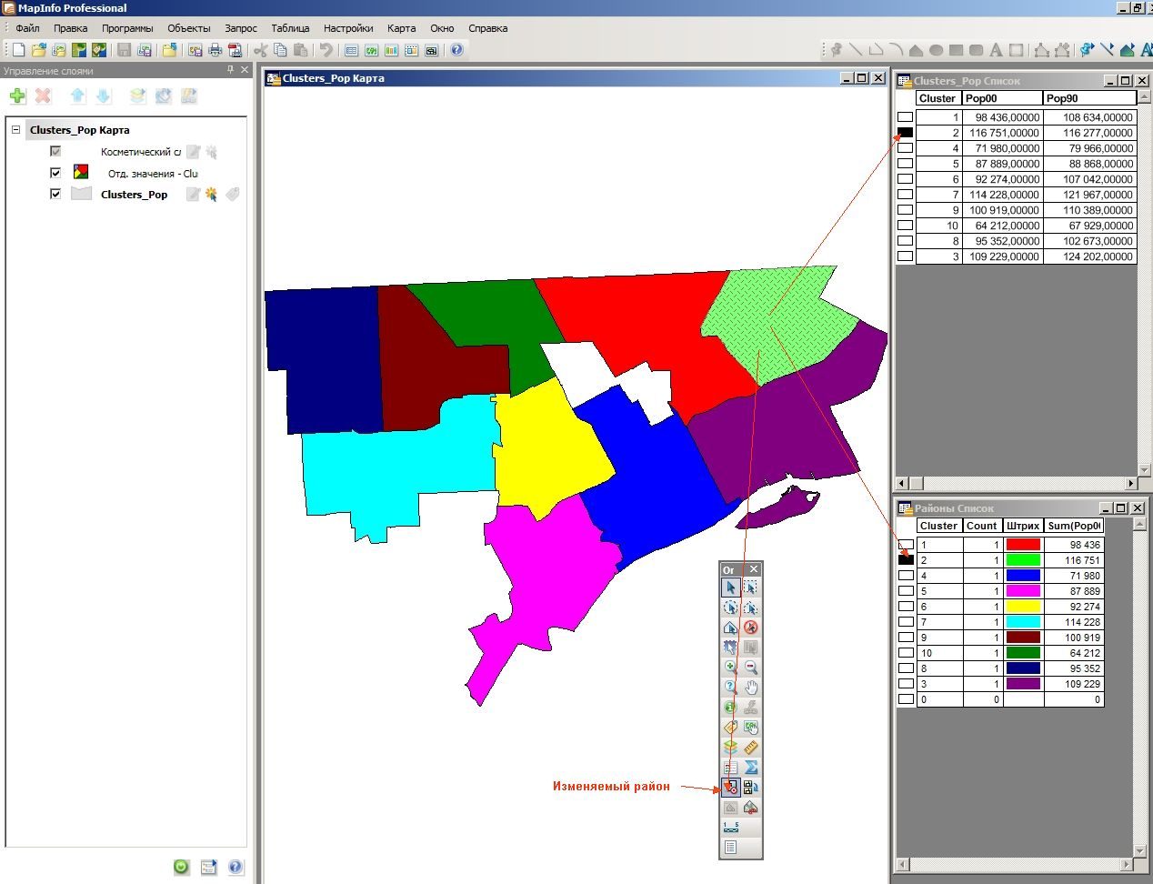Open the Таблица menu
Image resolution: width=1153 pixels, height=884 pixels.
[290, 28]
